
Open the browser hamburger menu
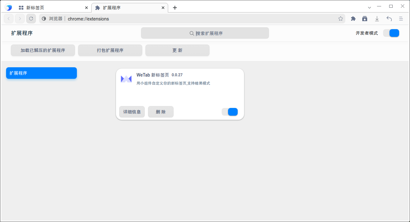(x=401, y=19)
